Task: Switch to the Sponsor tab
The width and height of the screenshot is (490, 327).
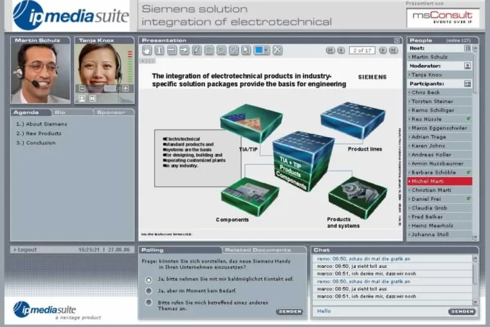Action: point(113,113)
